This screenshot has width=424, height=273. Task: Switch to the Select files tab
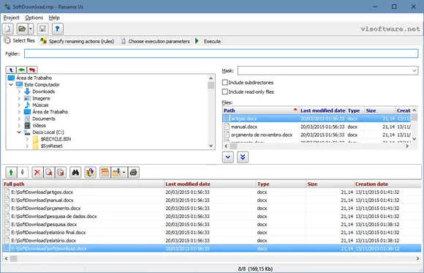[20, 41]
